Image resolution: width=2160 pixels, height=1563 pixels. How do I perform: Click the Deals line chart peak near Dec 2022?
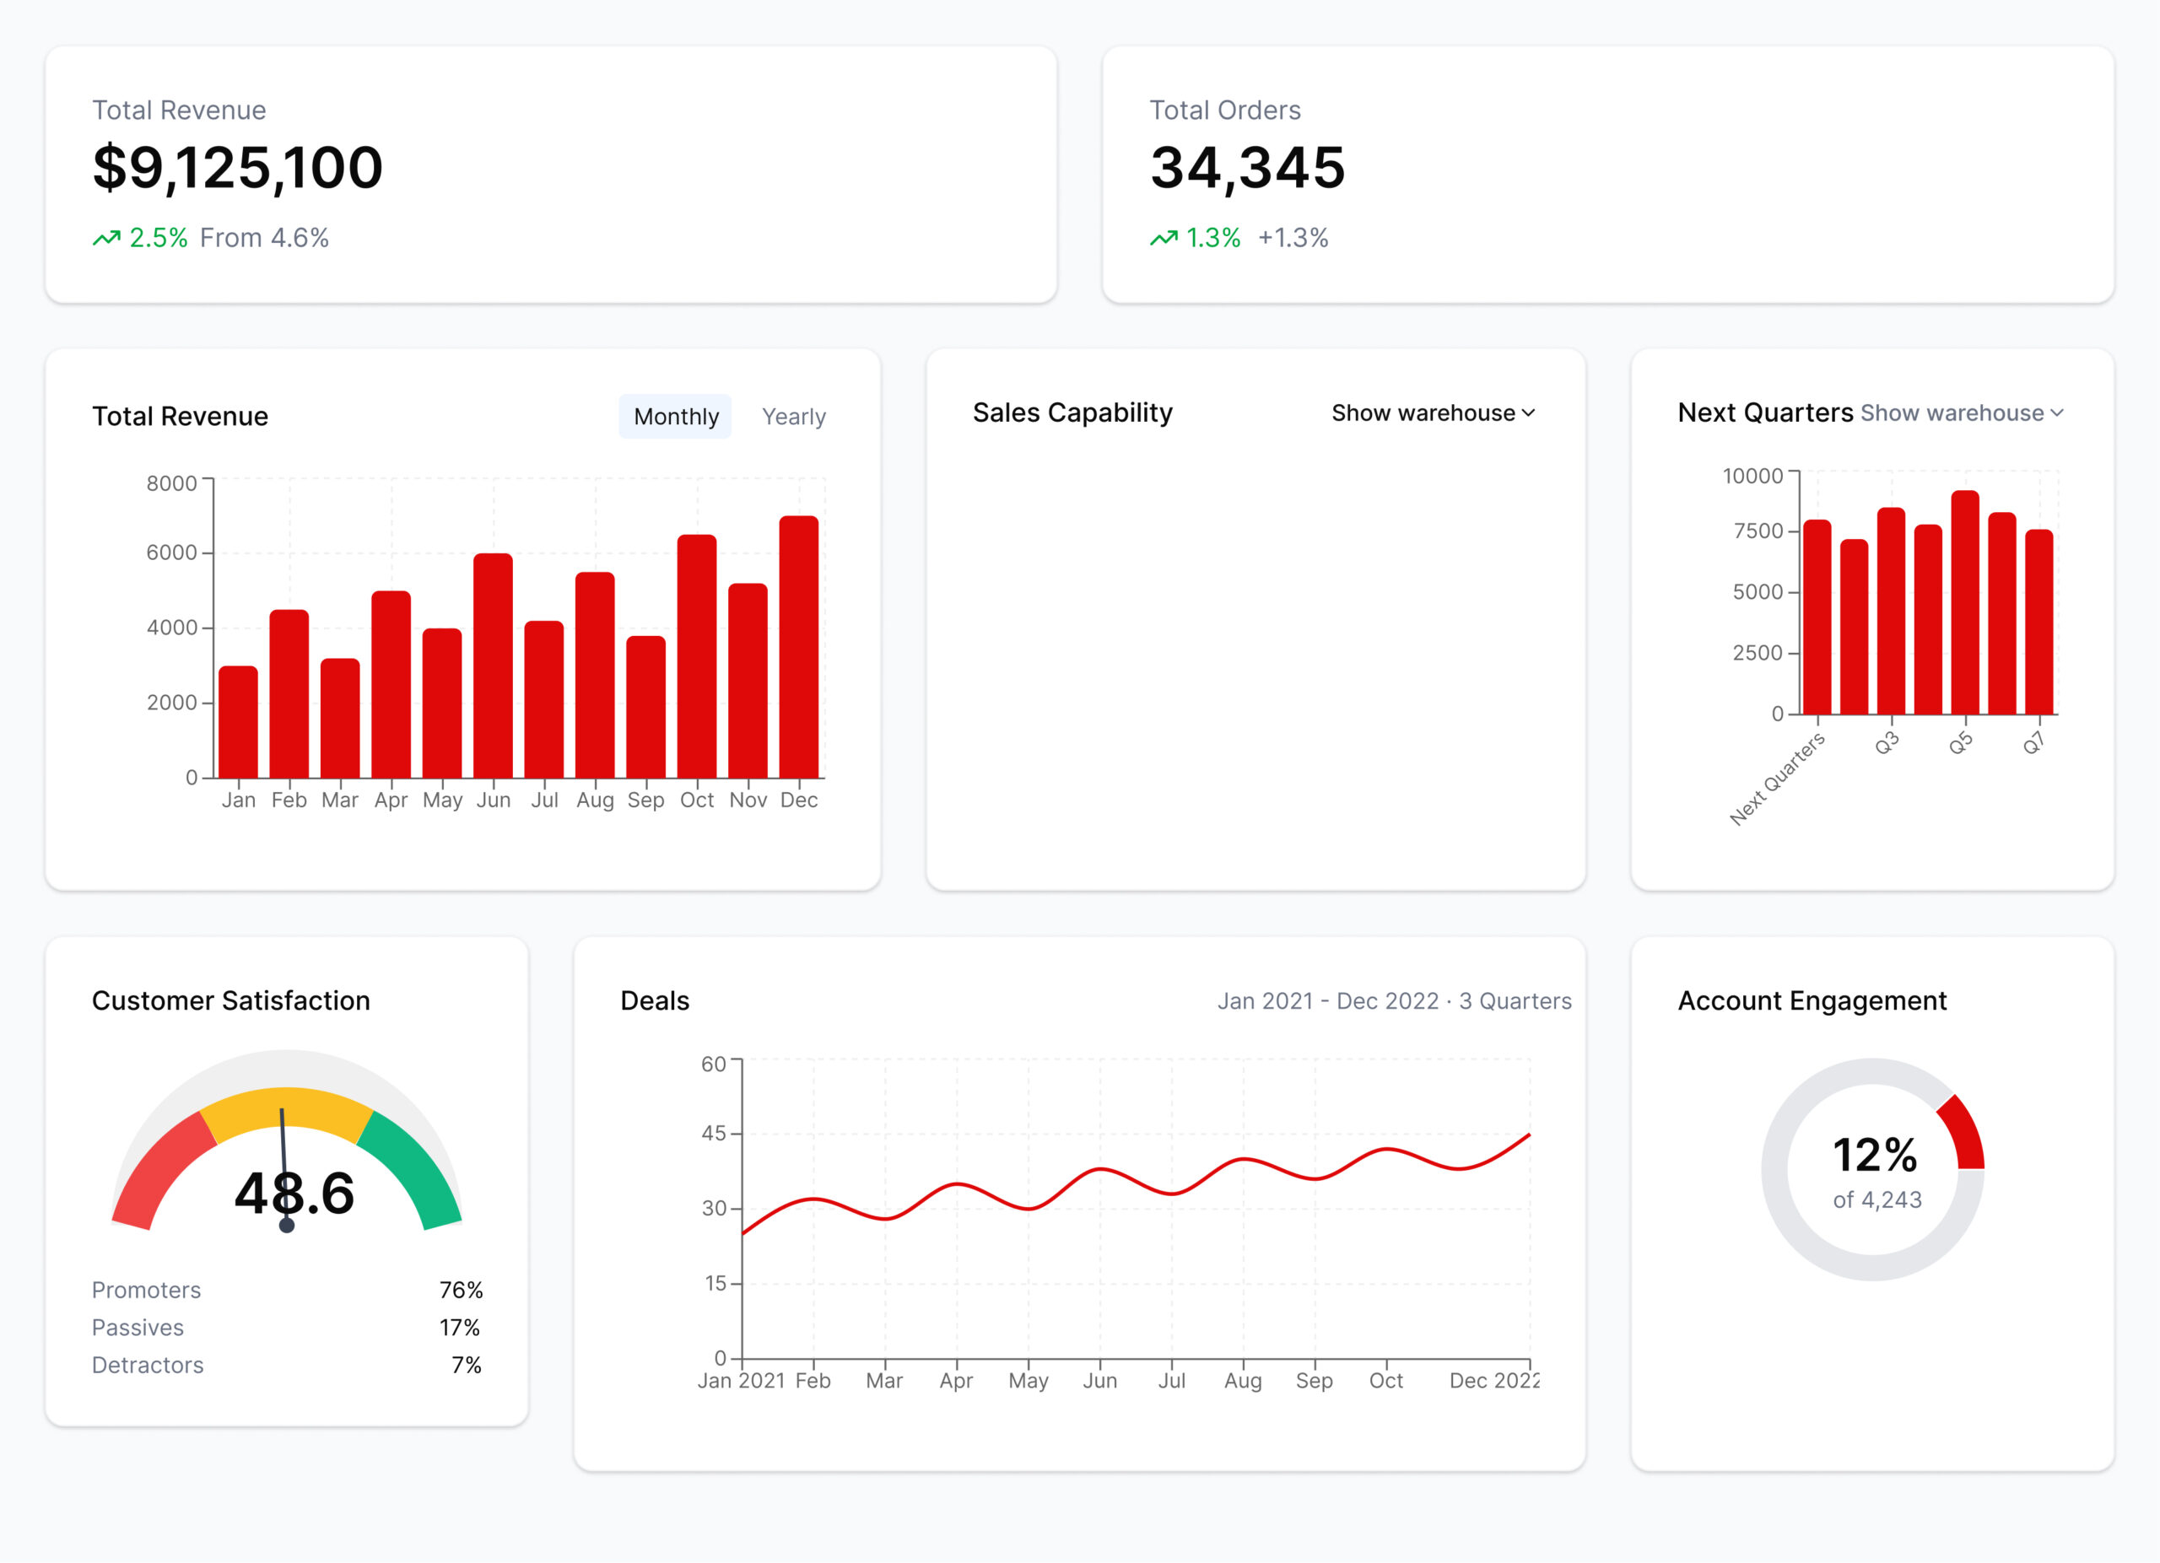(1531, 1133)
